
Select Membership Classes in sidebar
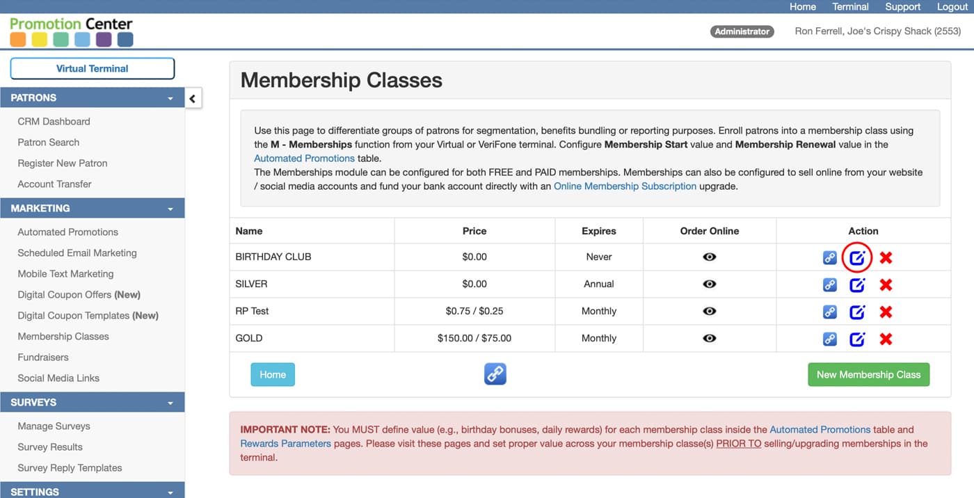(x=63, y=336)
